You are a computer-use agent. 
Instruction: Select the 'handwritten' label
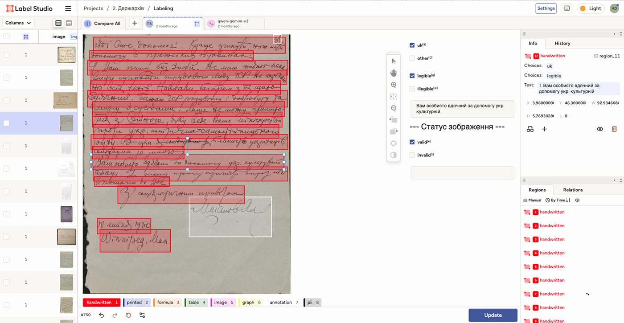click(x=102, y=303)
